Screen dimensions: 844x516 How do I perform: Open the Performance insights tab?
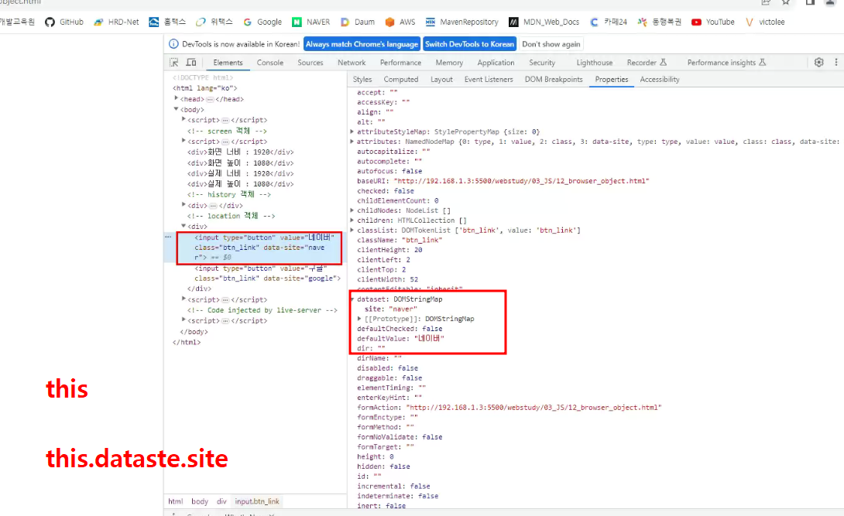726,63
